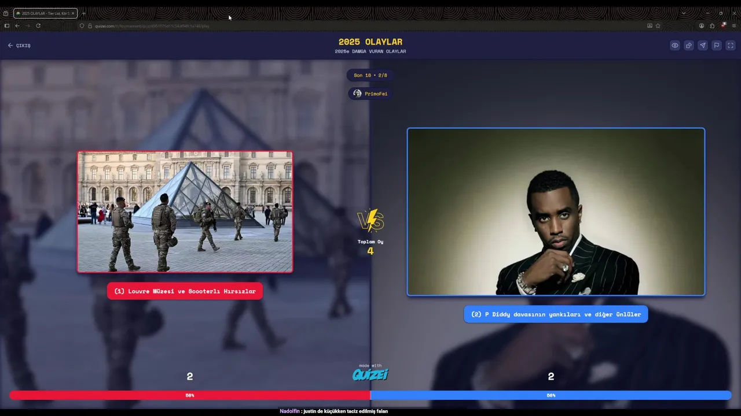Click the paper plane share icon
741x416 pixels.
[703, 45]
